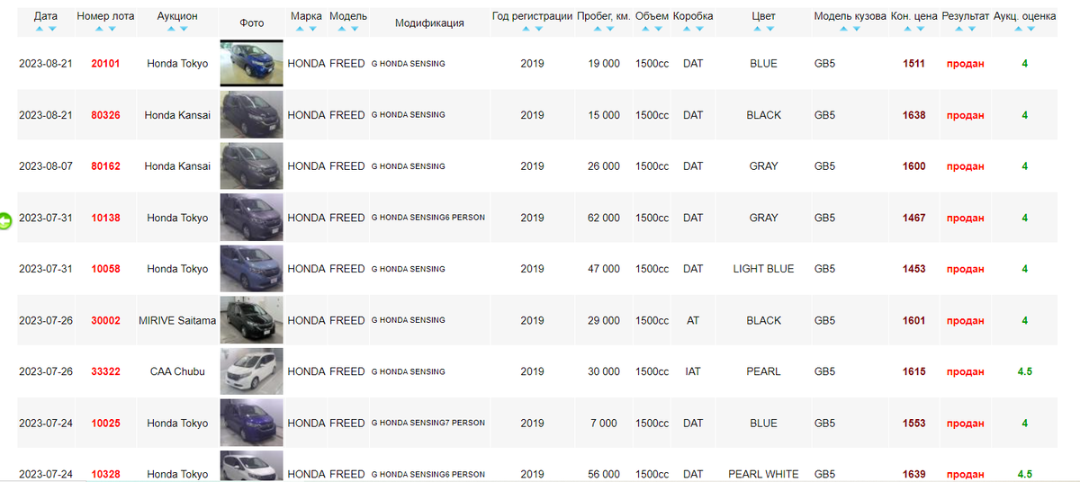Sort Кон. цена ascending arrow
Image resolution: width=1080 pixels, height=482 pixels.
[906, 29]
